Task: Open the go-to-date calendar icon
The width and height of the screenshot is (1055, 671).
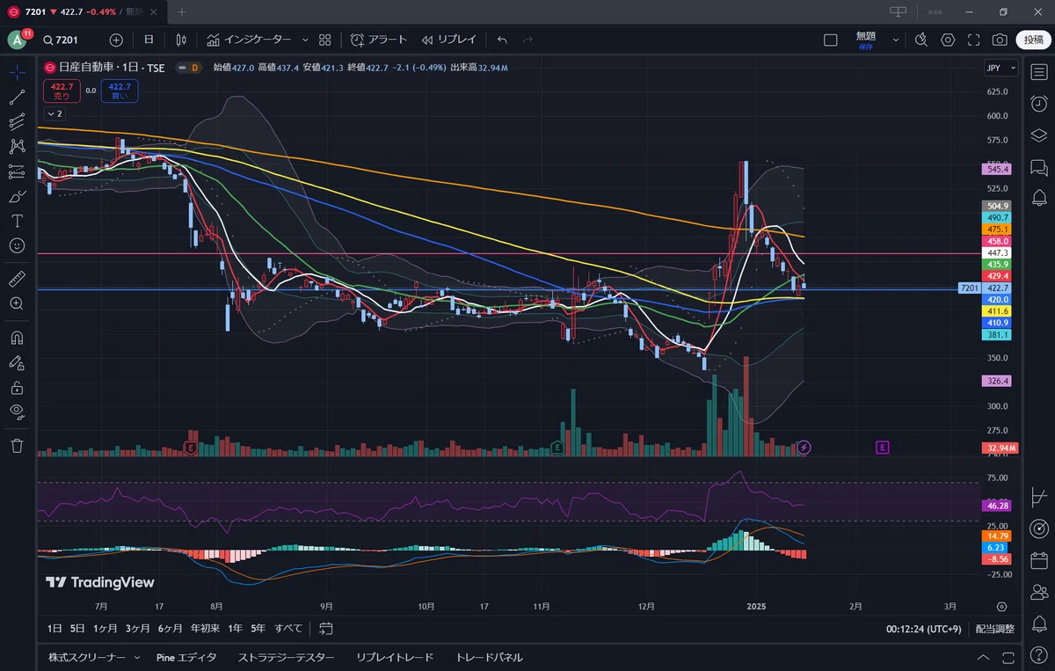Action: pyautogui.click(x=326, y=628)
